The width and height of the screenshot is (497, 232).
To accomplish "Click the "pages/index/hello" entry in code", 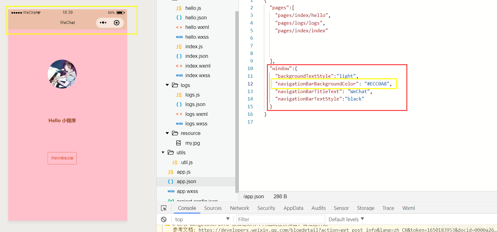I will coord(301,15).
